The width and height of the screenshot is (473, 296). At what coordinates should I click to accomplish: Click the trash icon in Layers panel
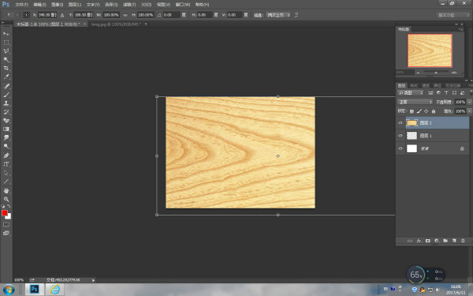[x=463, y=241]
